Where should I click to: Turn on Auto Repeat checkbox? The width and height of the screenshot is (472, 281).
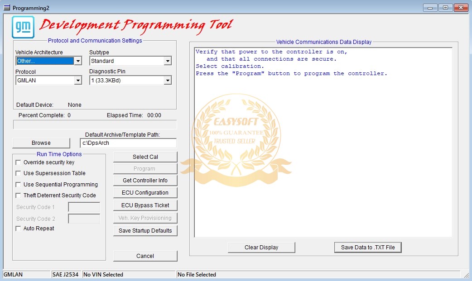[18, 229]
